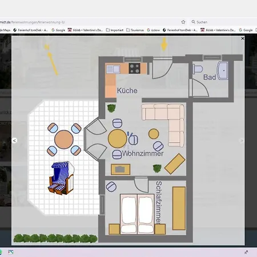The image size is (257, 257).
Task: Open the Ferienhof tomDiek bookmark after Tourismus
Action: [x=180, y=30]
